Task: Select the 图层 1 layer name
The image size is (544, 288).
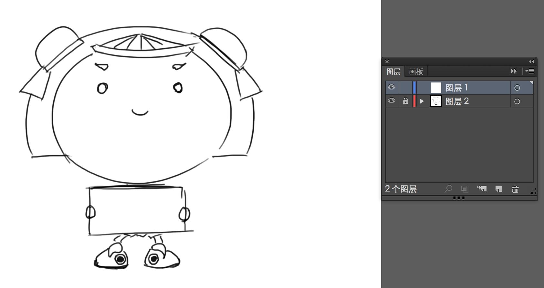Action: [457, 88]
